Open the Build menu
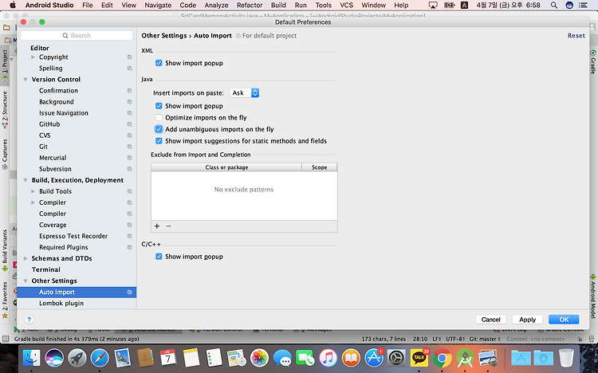This screenshot has width=598, height=373. pyautogui.click(x=278, y=5)
